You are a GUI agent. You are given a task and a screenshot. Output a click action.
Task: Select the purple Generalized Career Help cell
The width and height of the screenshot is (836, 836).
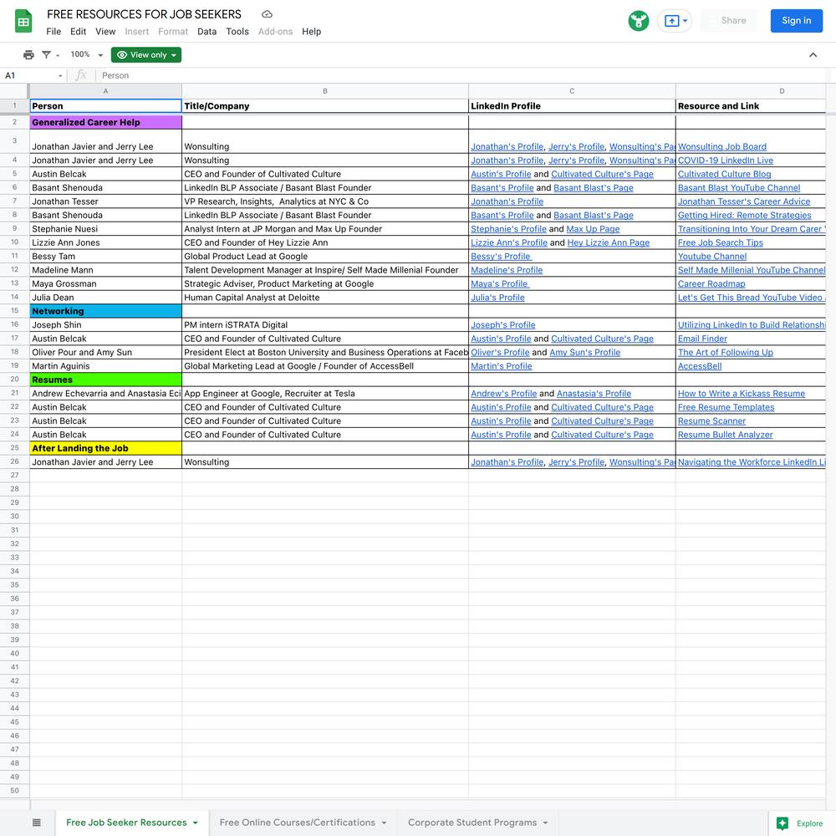click(105, 122)
